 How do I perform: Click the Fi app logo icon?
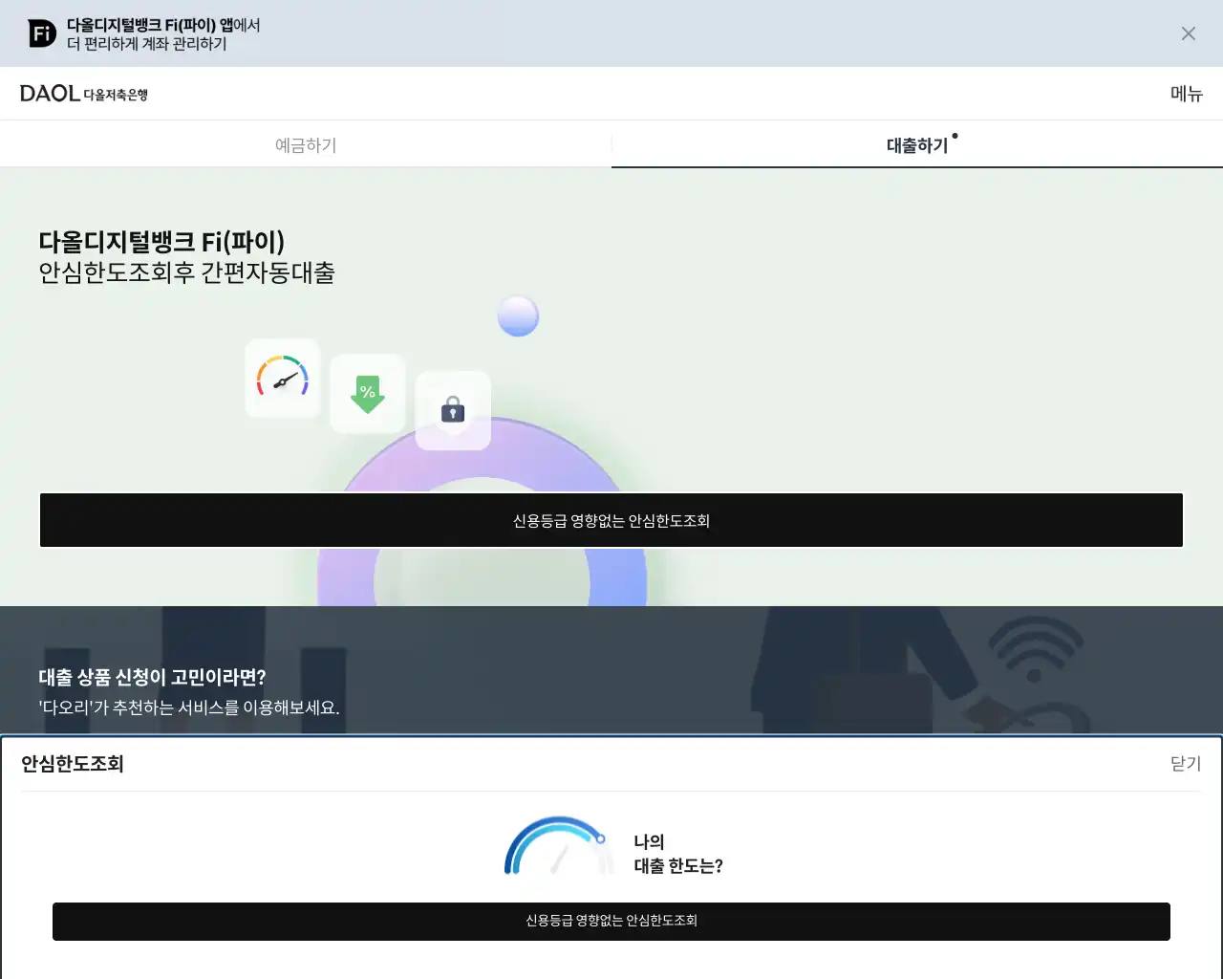(x=42, y=33)
